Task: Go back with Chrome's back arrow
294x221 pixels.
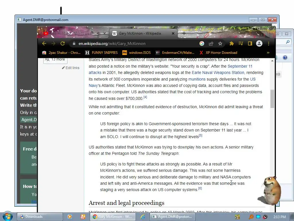Action: (44, 44)
